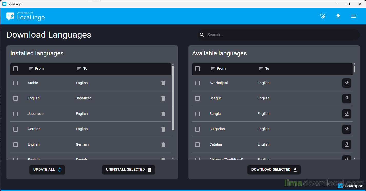Sort installed languages by the From column
Image resolution: width=366 pixels, height=191 pixels.
(30, 68)
